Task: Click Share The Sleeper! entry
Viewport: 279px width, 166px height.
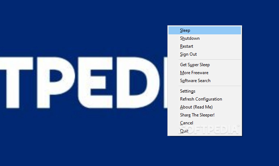Action: click(x=205, y=115)
